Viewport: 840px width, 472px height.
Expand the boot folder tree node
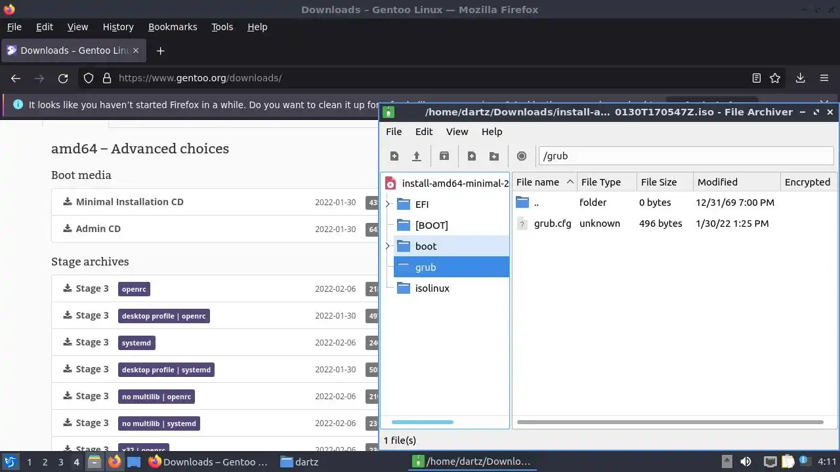388,246
